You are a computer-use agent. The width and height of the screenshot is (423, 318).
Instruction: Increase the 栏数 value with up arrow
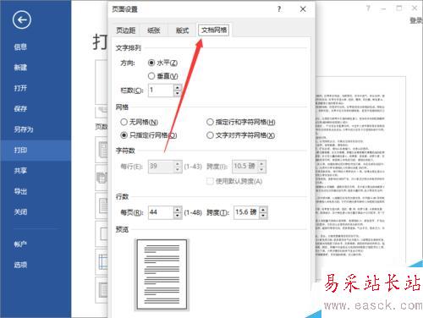click(x=177, y=87)
